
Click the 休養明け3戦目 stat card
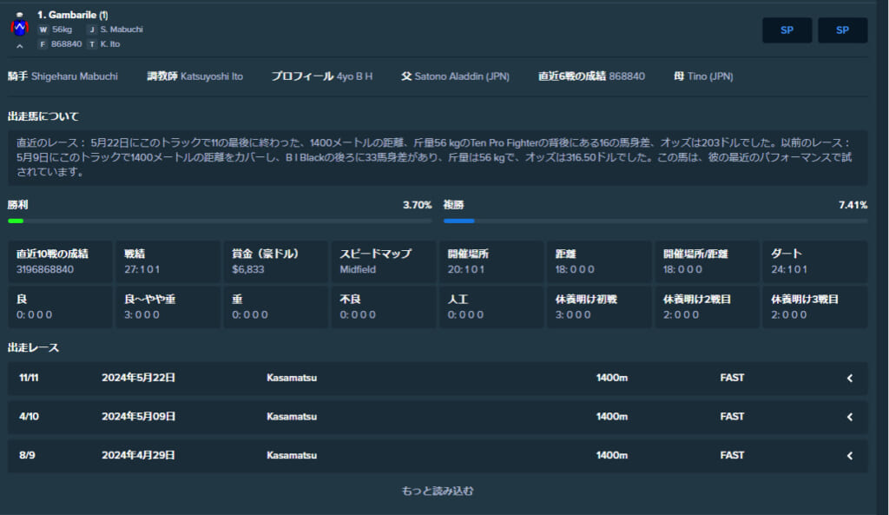815,307
